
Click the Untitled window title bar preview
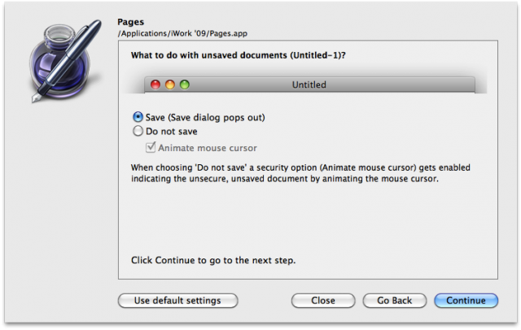click(309, 85)
